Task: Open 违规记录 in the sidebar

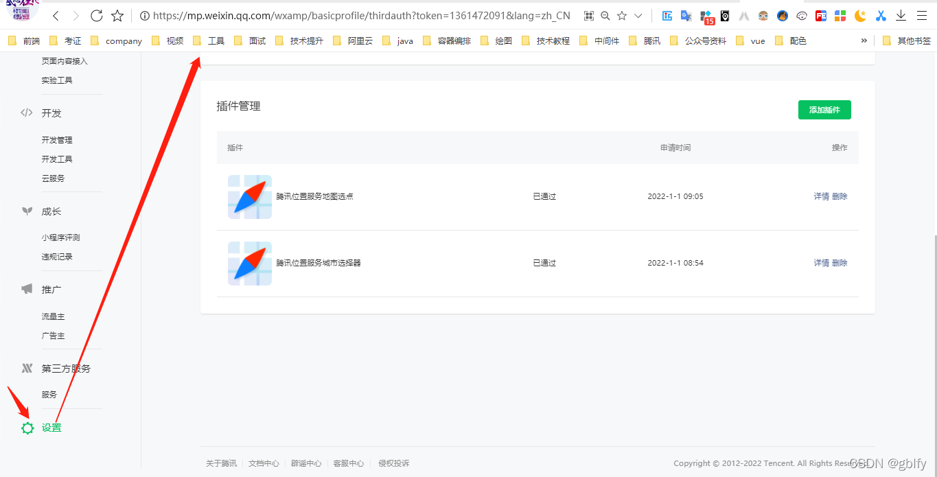Action: [x=57, y=257]
